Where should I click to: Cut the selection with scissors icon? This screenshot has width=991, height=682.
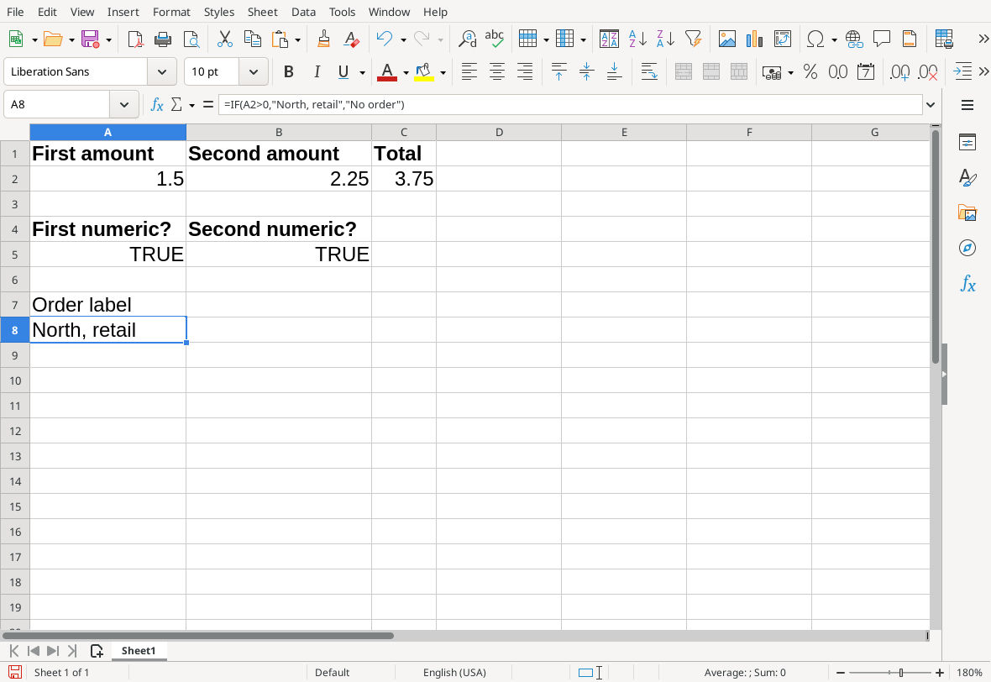[224, 39]
